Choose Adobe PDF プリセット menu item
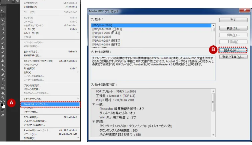This screenshot has height=145, width=252. (x=50, y=104)
